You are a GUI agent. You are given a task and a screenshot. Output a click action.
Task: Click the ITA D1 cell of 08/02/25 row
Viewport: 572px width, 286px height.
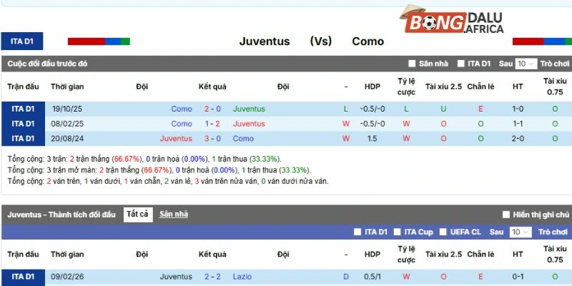click(x=23, y=124)
